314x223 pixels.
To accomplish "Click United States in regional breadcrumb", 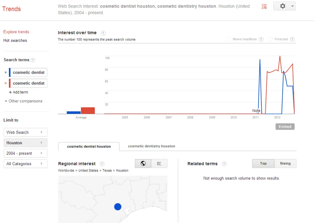I will 88,170.
